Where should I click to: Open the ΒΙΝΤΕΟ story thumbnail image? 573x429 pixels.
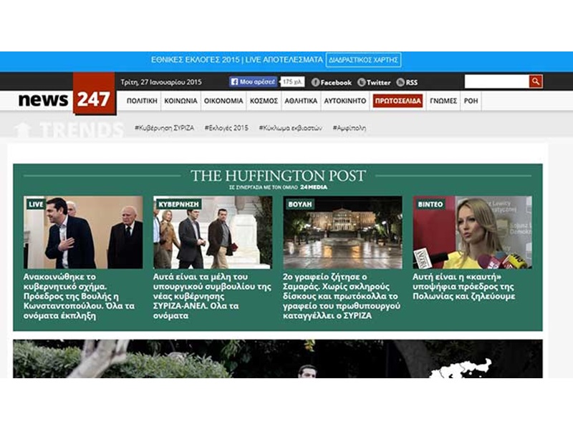(x=472, y=232)
